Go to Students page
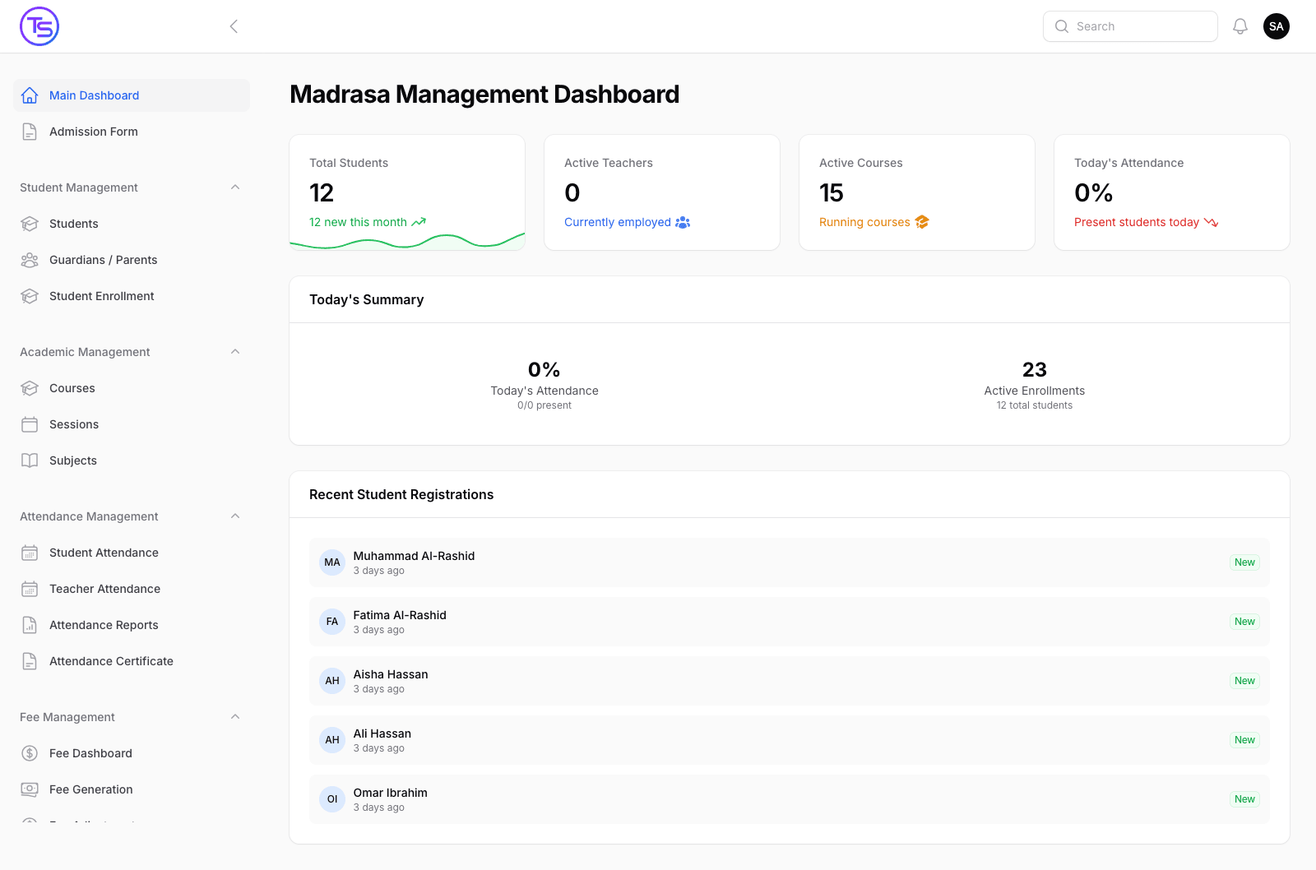This screenshot has width=1316, height=870. click(x=132, y=224)
